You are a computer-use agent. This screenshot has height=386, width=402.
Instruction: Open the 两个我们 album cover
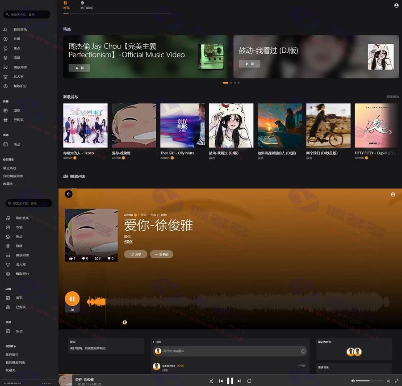[328, 126]
